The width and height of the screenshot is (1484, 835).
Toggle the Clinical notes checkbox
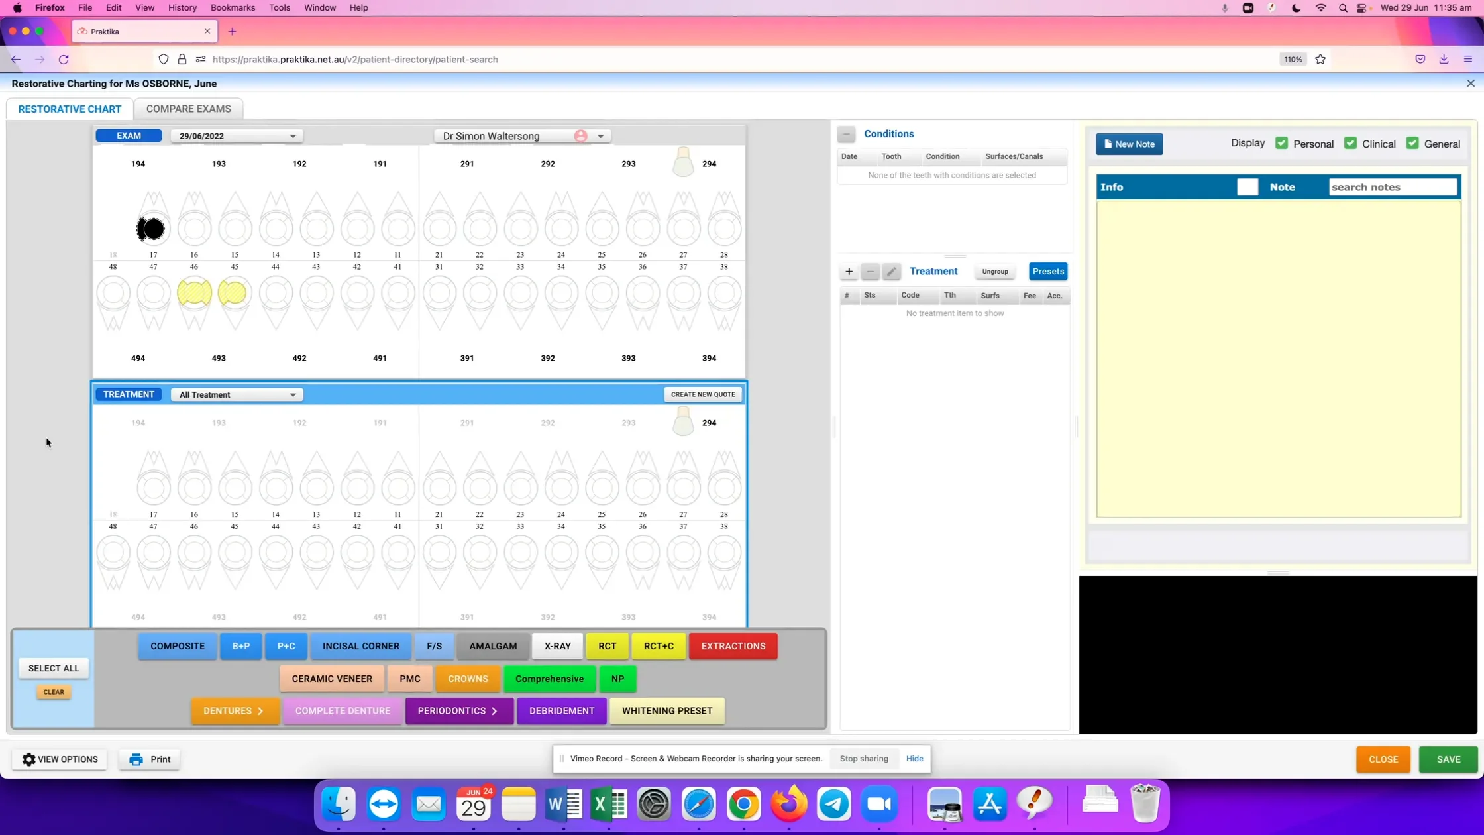(1350, 143)
